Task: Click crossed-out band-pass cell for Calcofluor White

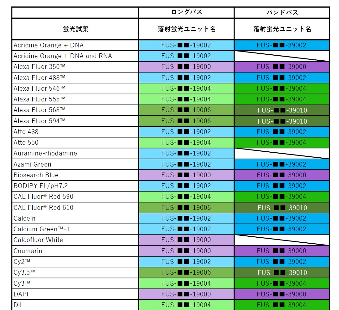Action: coord(282,240)
